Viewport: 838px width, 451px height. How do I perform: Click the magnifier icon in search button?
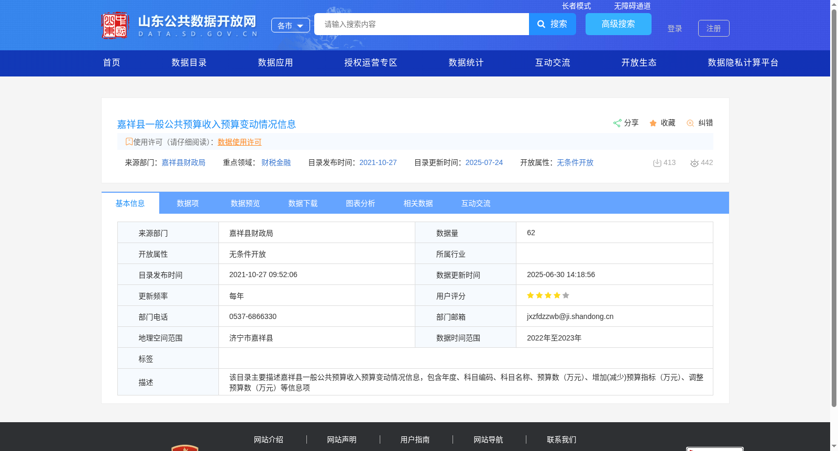coord(542,24)
